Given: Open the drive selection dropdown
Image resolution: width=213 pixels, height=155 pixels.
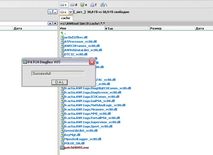Looking at the screenshot, I should coord(70,12).
